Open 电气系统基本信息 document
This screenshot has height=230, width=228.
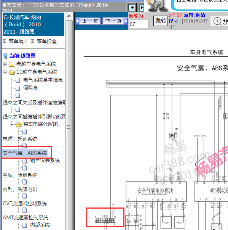(x=43, y=80)
